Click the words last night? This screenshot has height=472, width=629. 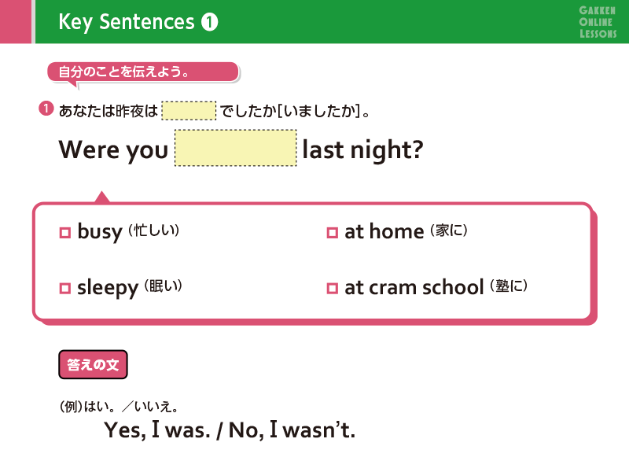(x=362, y=149)
